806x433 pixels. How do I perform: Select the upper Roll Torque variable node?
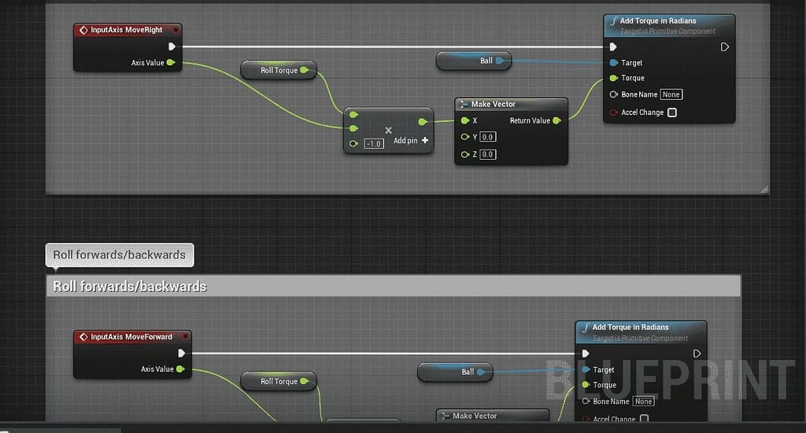click(x=279, y=70)
